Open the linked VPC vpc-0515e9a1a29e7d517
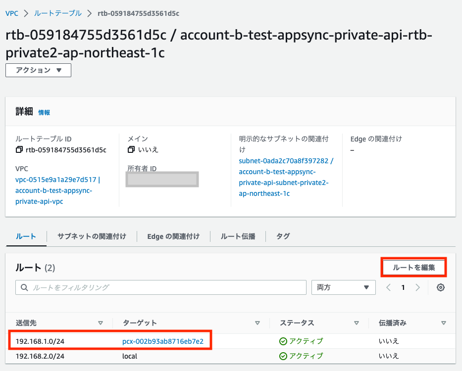 click(54, 180)
